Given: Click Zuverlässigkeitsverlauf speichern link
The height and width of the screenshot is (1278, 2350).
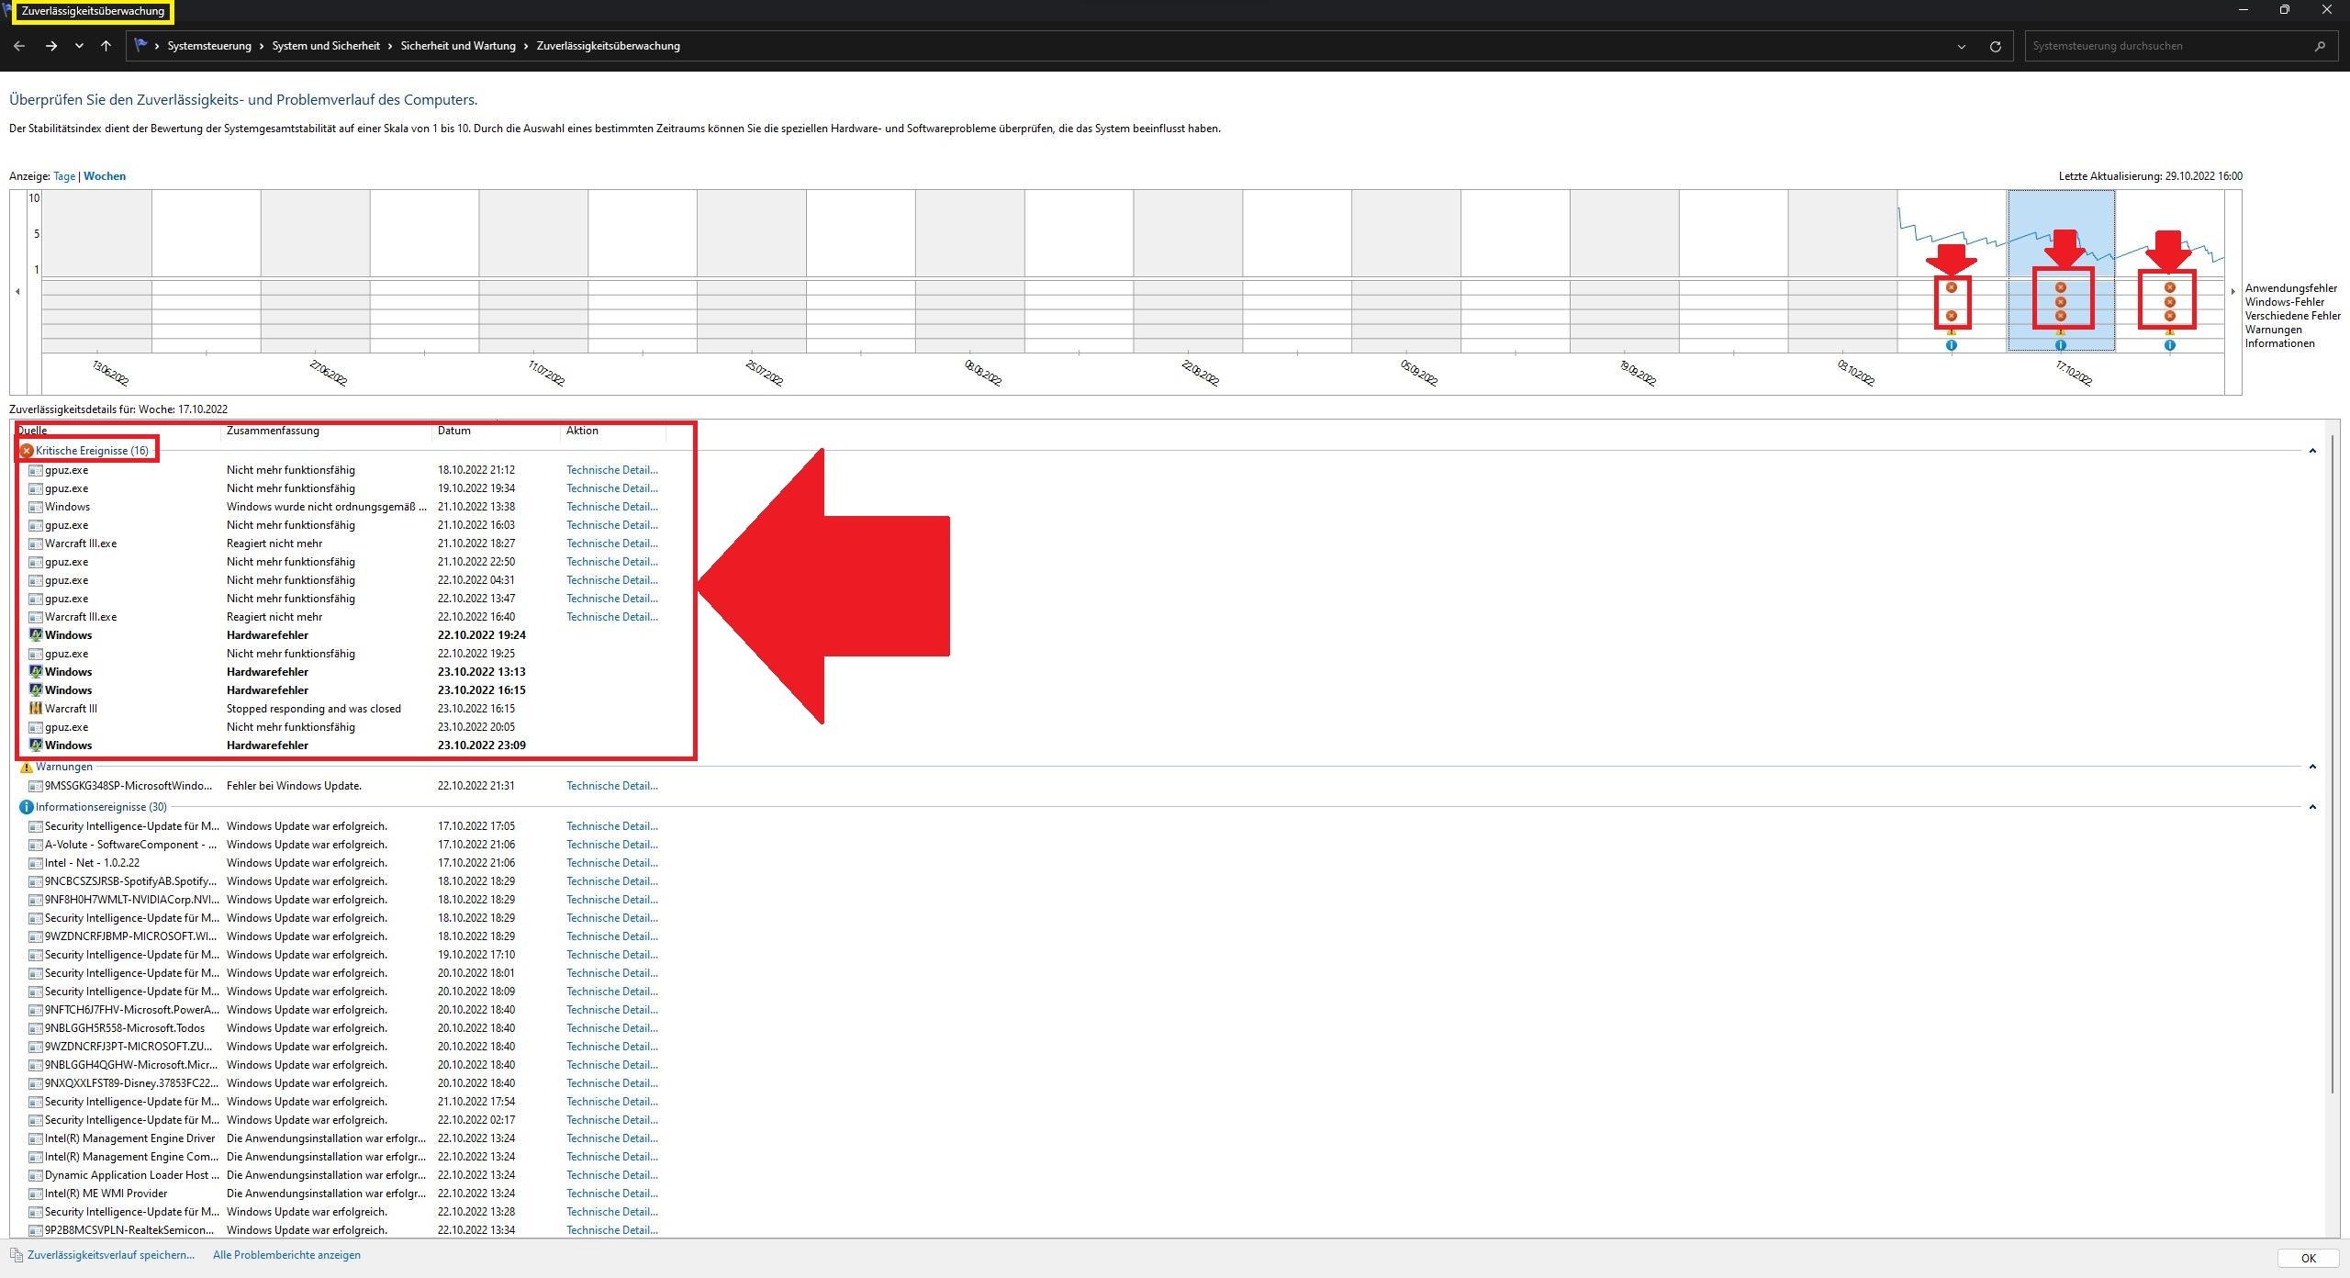Looking at the screenshot, I should [111, 1255].
